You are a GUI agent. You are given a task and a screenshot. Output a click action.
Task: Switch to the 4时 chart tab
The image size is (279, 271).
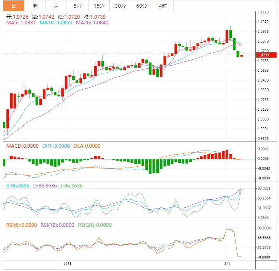tap(163, 6)
